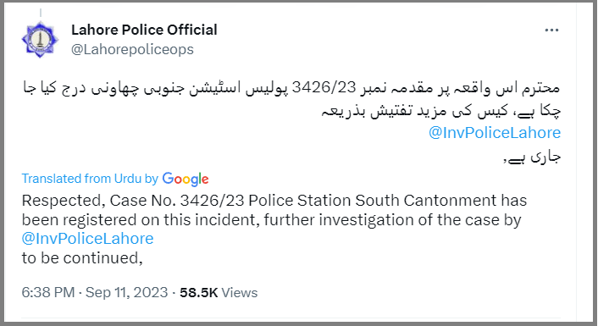Click the 3426/23 number in Urdu text
The image size is (598, 326).
coord(324,87)
